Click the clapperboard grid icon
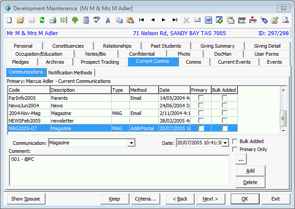 (x=242, y=20)
